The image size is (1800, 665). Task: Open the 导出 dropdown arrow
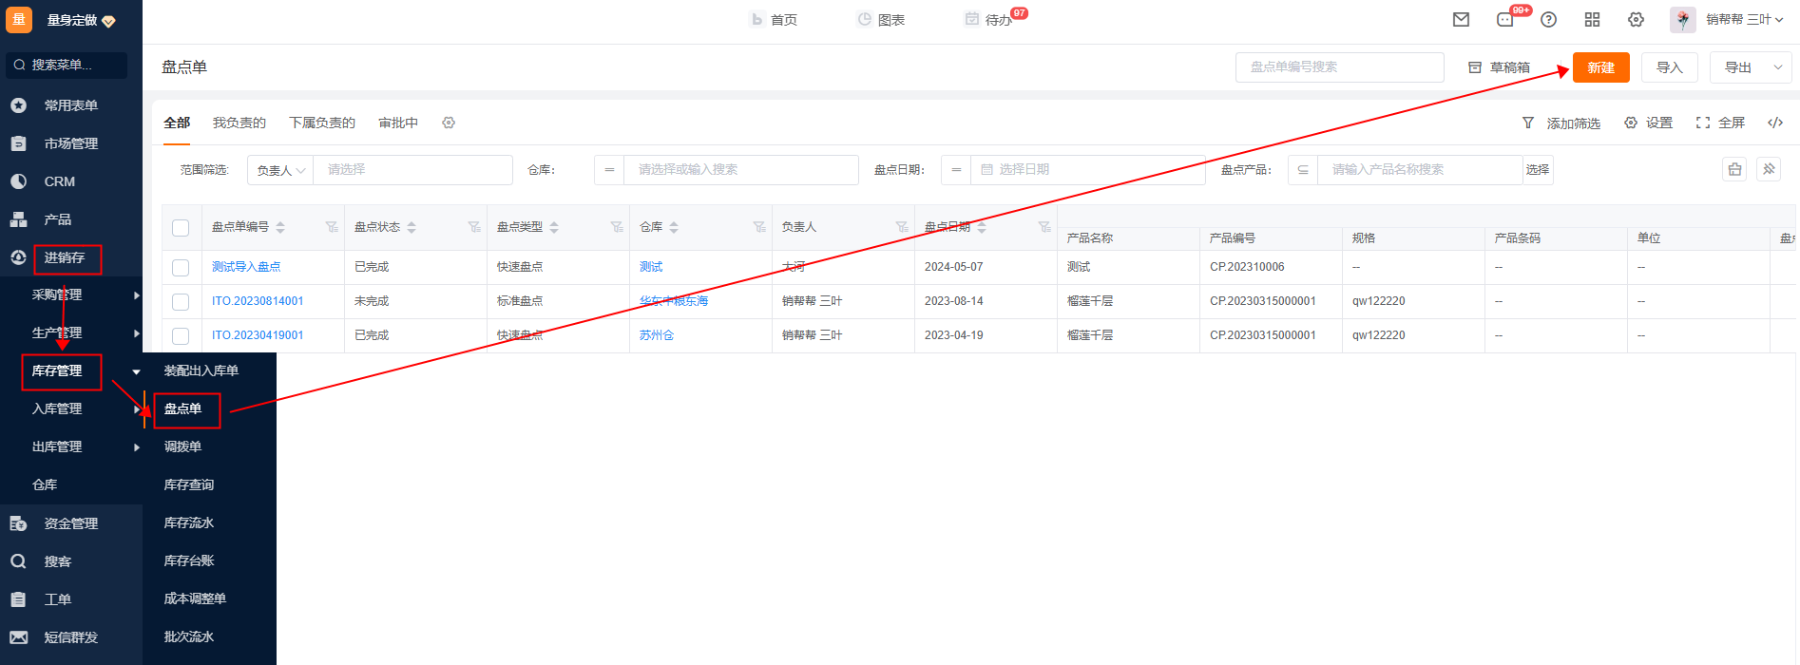1778,67
